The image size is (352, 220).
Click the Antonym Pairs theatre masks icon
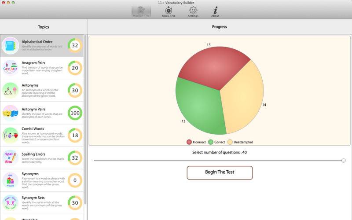point(10,113)
